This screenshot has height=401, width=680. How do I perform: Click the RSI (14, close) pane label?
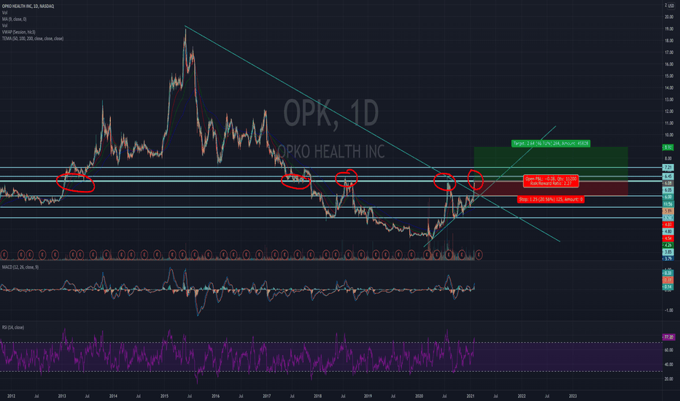pos(13,327)
